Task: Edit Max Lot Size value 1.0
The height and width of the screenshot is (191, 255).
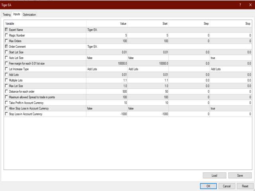Action: click(x=107, y=86)
